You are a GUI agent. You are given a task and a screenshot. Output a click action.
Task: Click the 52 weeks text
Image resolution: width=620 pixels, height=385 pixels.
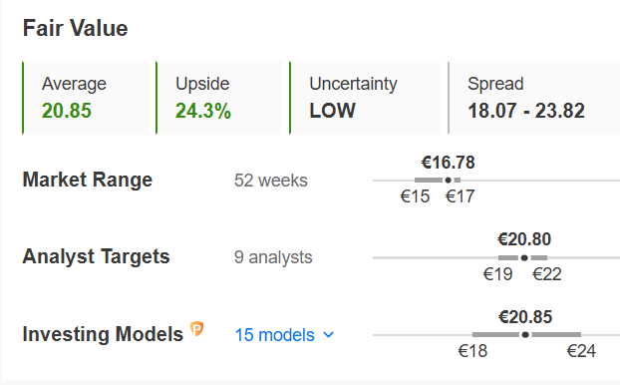[271, 181]
